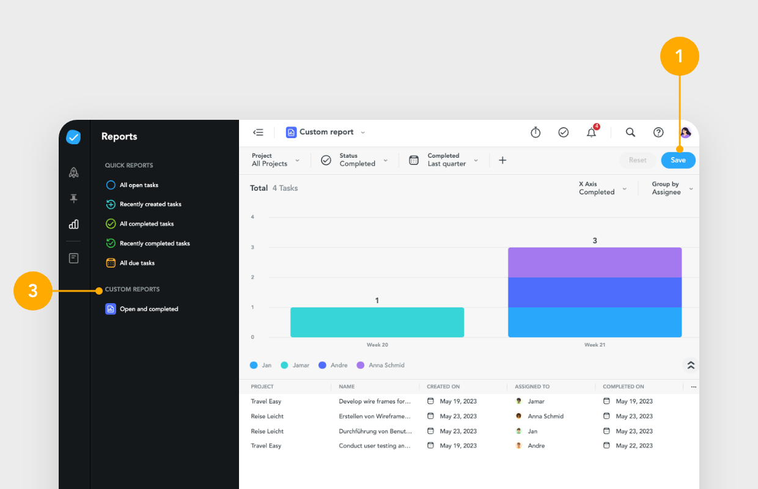The height and width of the screenshot is (489, 758).
Task: Open Recently completed tasks quick report
Action: (x=148, y=243)
